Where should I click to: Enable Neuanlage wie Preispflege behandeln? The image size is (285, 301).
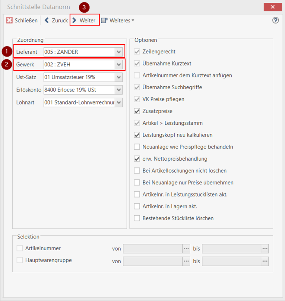[x=137, y=147]
